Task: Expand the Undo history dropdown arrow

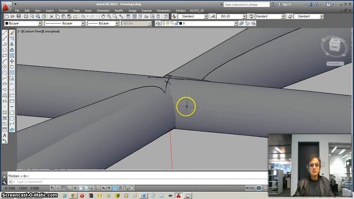Action: (x=87, y=16)
